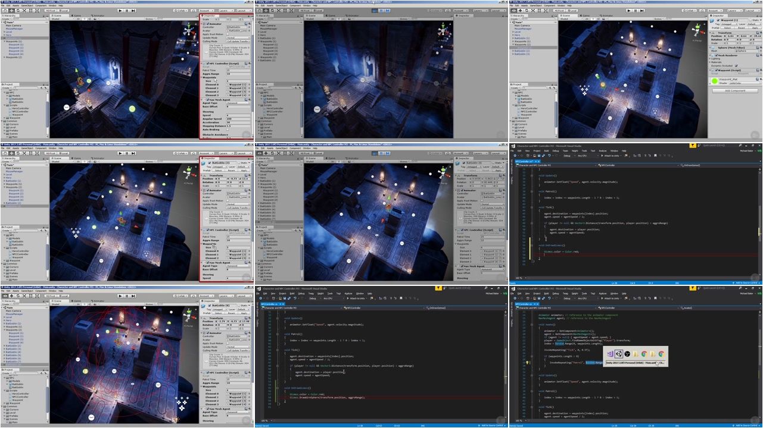Toggle active checkbox beside Waypoint (1) name
Viewport: 763px width, 428px height.
pos(718,20)
